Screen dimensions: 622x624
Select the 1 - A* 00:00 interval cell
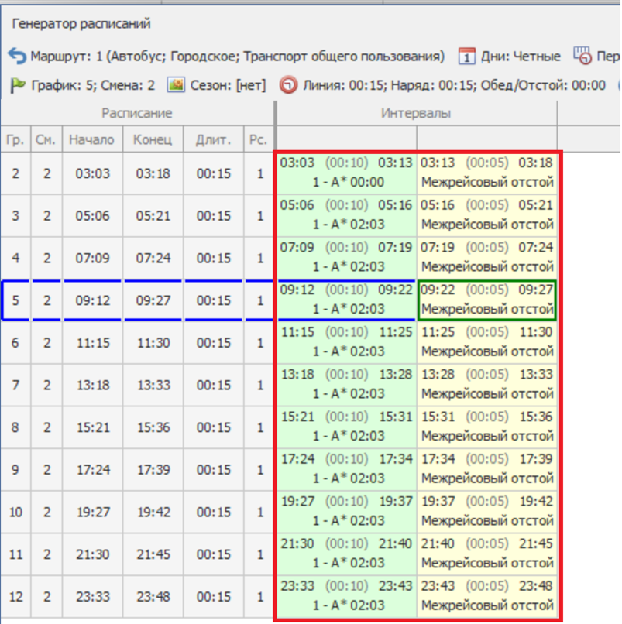(x=347, y=183)
